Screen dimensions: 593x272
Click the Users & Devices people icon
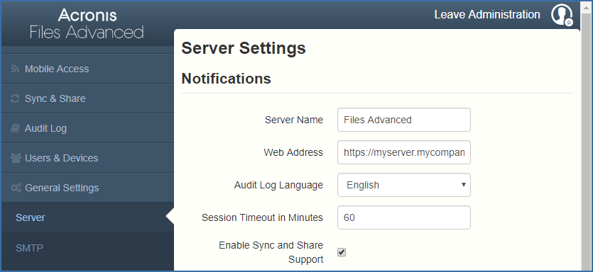(16, 158)
